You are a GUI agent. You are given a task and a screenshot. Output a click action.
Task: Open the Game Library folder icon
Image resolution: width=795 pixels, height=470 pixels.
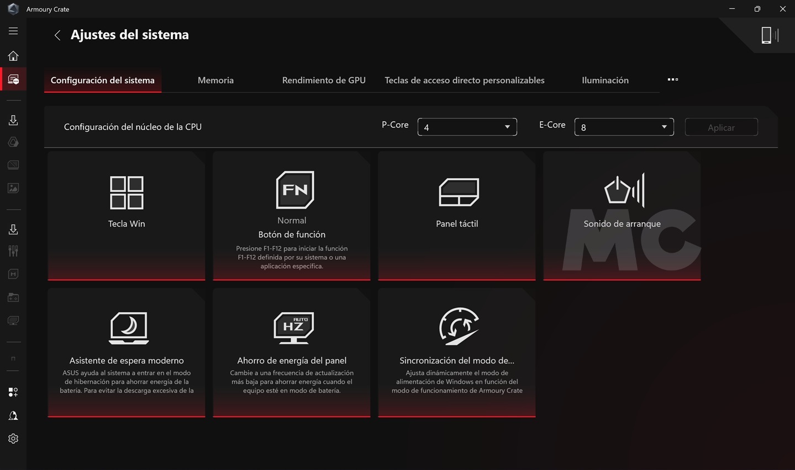[13, 297]
